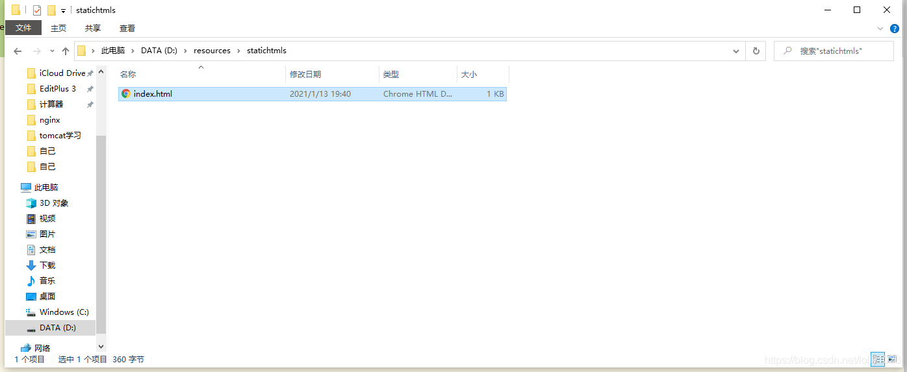907x372 pixels.
Task: Select the 下载 downloads folder
Action: (x=47, y=266)
